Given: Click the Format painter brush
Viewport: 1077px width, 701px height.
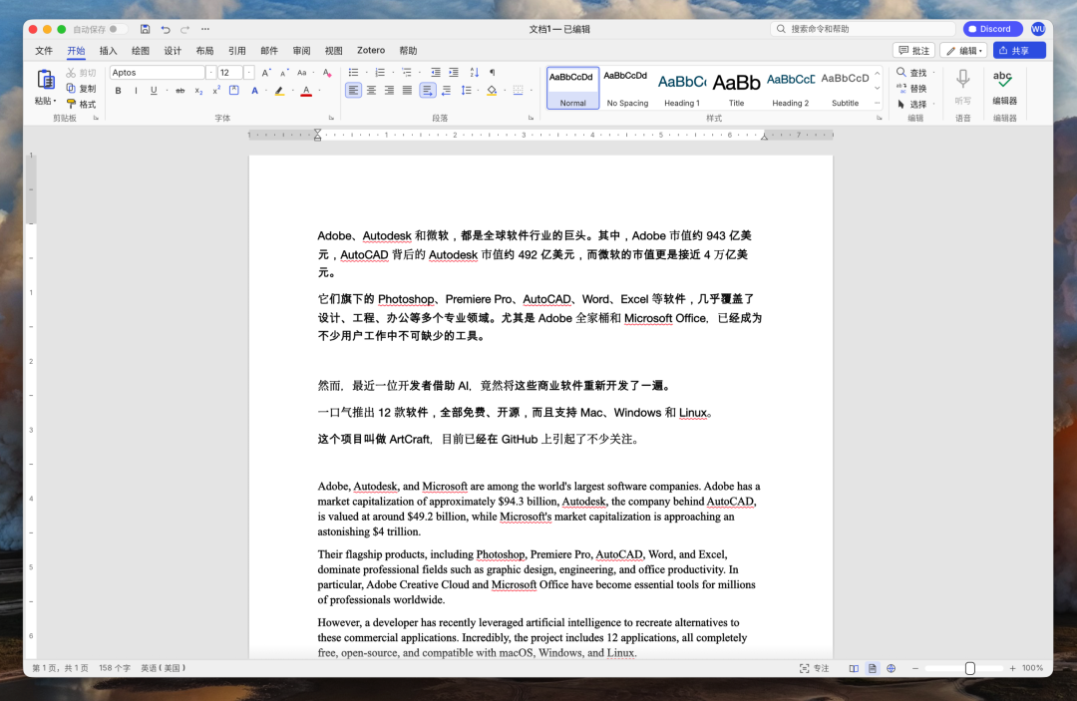Looking at the screenshot, I should click(71, 104).
